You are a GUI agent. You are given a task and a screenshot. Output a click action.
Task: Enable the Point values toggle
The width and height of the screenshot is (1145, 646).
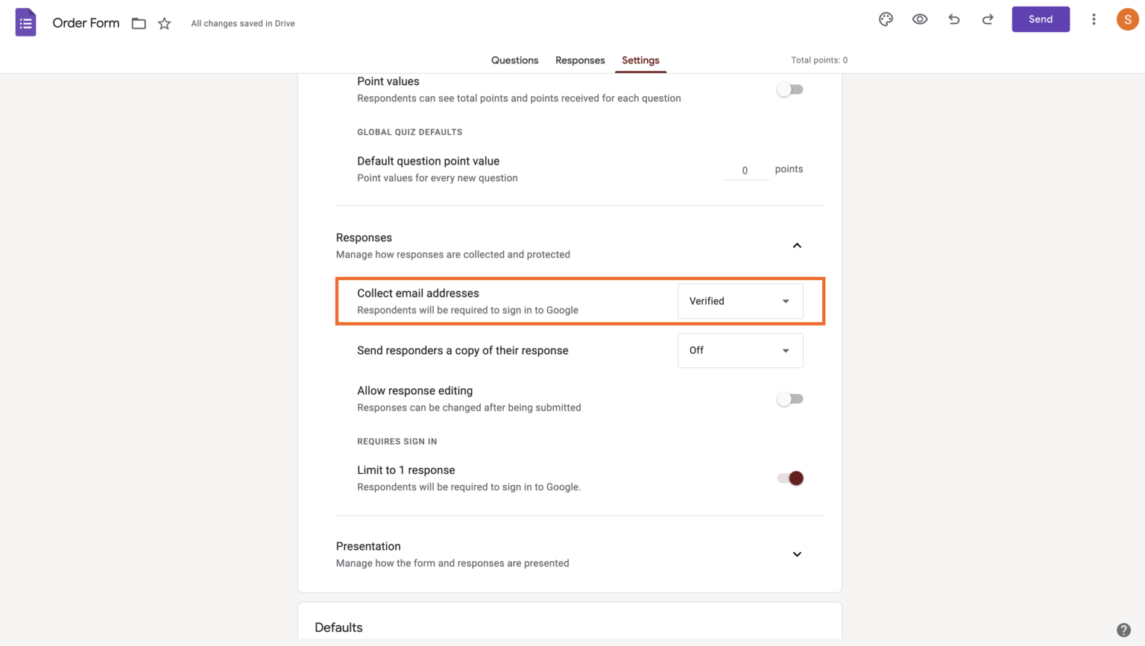click(790, 89)
